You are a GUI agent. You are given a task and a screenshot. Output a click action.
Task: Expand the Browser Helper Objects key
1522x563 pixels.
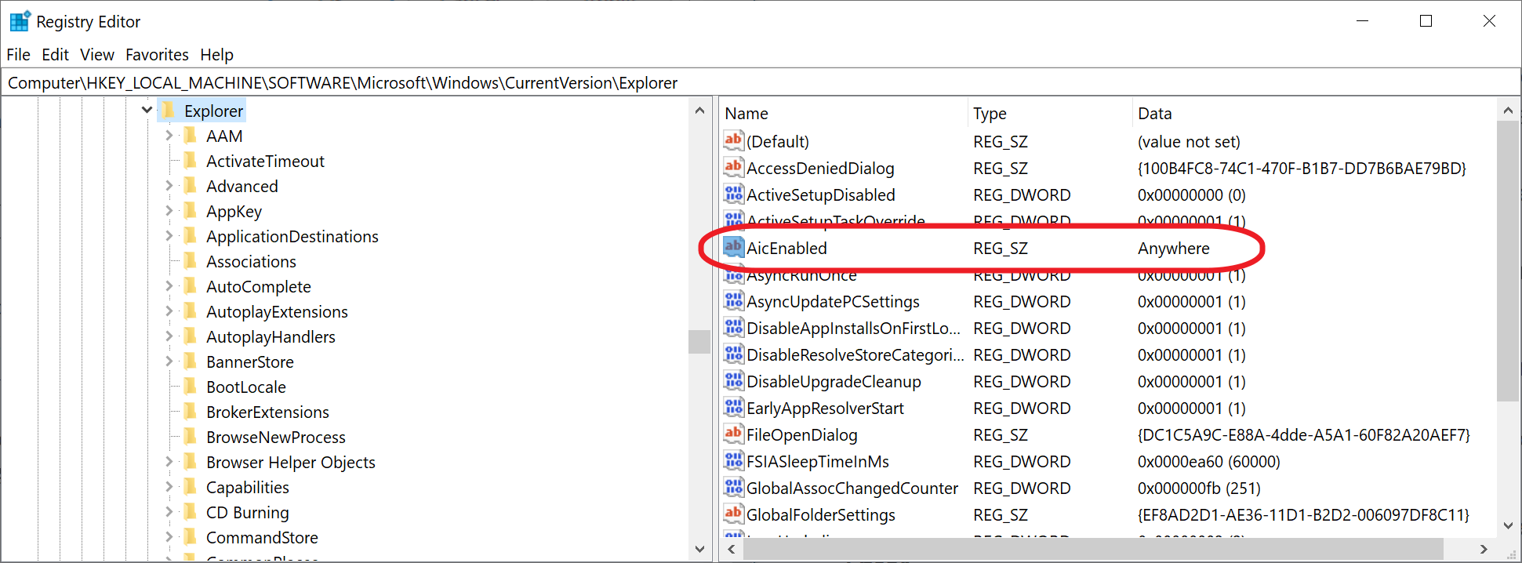[x=169, y=462]
